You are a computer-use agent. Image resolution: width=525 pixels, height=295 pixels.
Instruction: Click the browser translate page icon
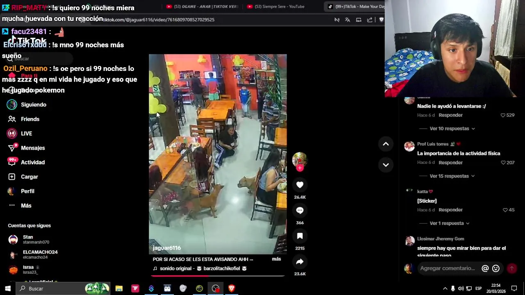pos(347,20)
